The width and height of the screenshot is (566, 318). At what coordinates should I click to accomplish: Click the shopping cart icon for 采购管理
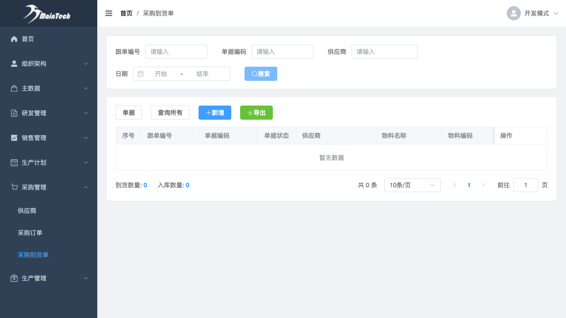click(x=14, y=187)
